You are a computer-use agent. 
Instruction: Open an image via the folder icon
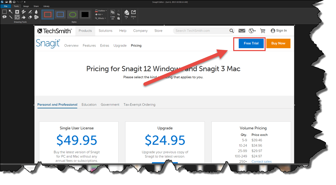(7, 2)
